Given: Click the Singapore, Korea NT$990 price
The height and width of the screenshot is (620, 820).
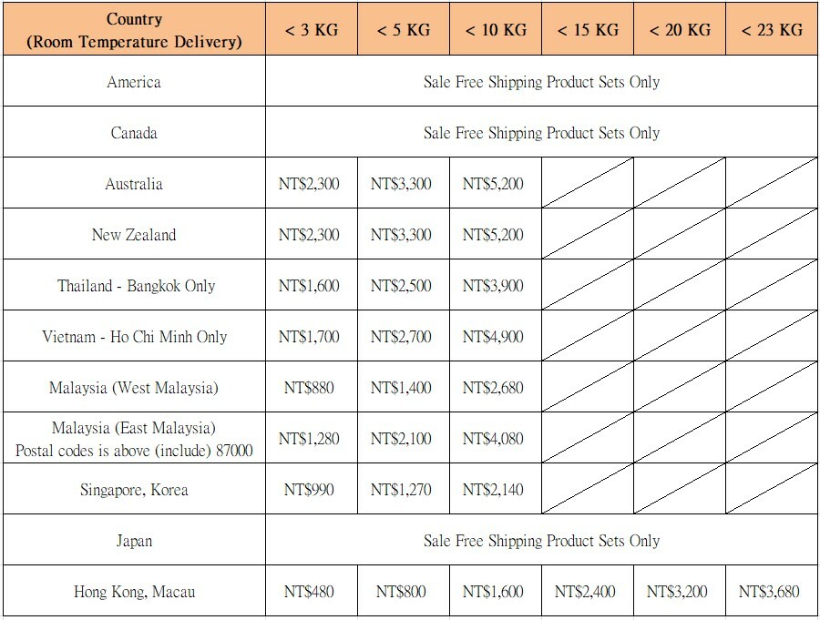Looking at the screenshot, I should coord(310,490).
